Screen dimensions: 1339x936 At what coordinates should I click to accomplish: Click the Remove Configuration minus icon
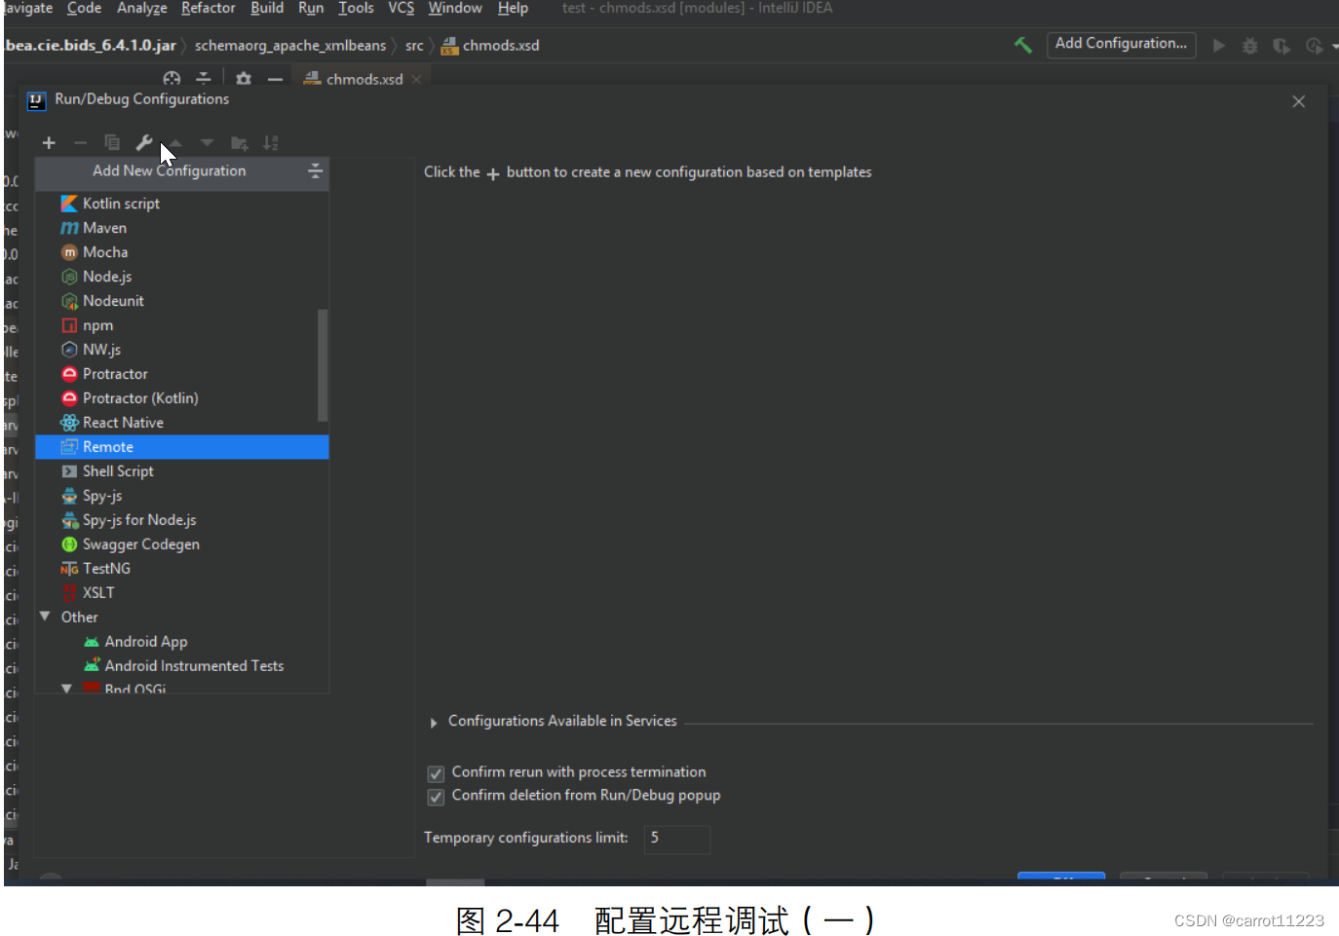click(x=81, y=143)
